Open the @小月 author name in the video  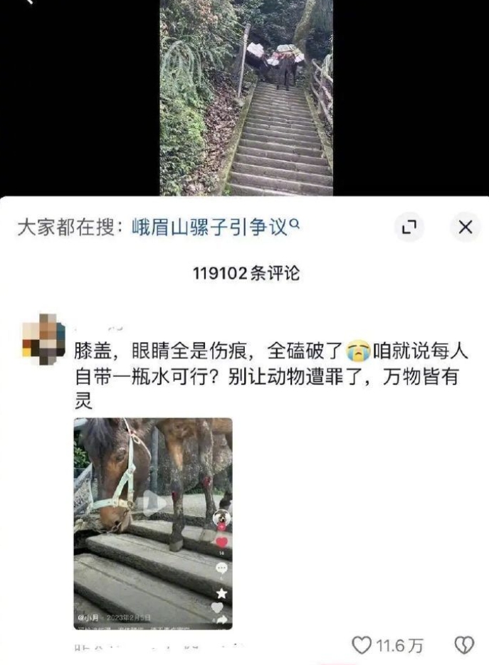[89, 617]
